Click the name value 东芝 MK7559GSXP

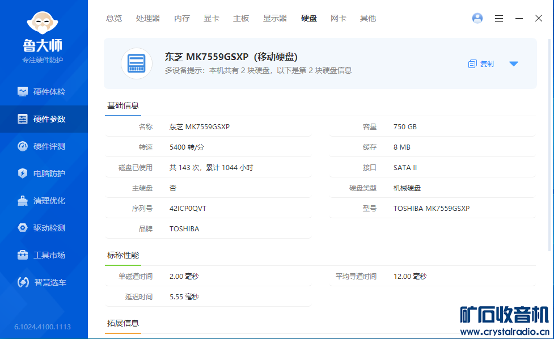point(200,127)
